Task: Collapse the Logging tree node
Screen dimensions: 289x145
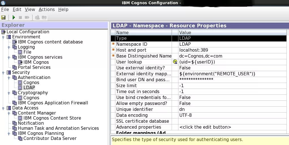Action: 9,47
